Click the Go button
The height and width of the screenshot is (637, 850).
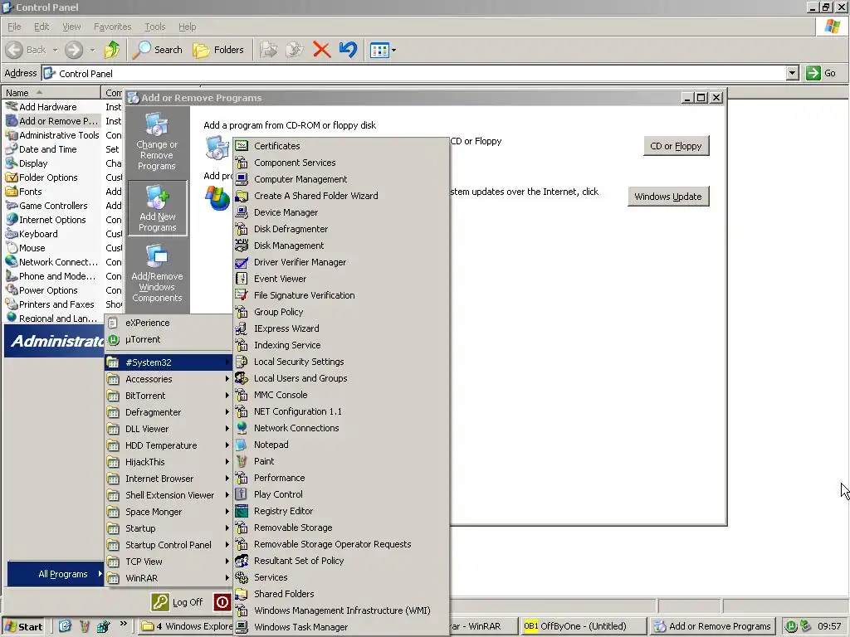click(x=821, y=73)
